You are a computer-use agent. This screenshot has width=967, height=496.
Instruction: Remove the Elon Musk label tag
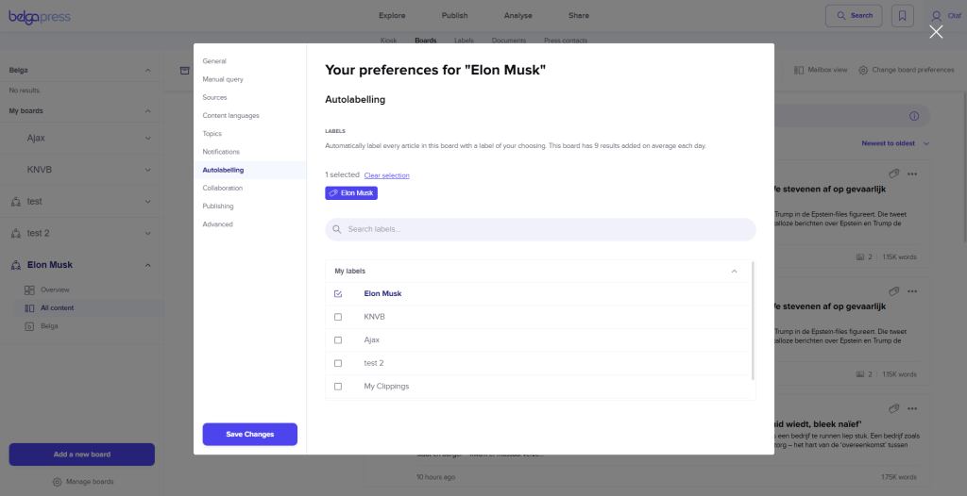351,193
